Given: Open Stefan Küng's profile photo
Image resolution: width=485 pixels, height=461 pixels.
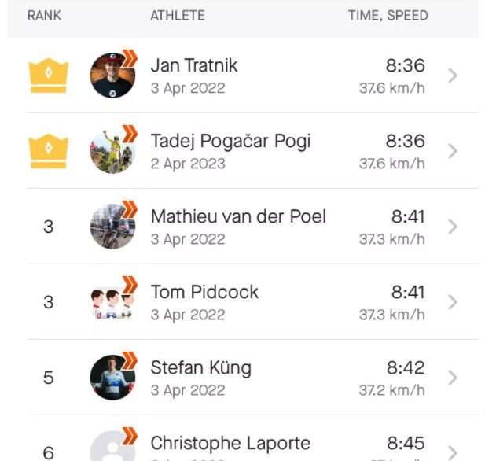Looking at the screenshot, I should [x=112, y=378].
